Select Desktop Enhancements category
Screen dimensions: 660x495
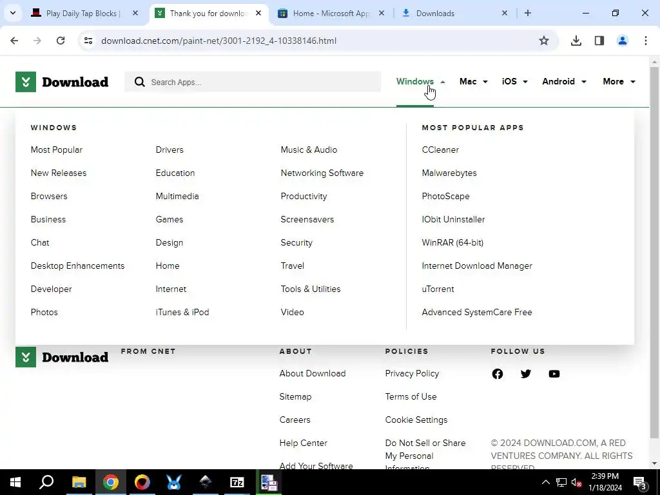77,266
